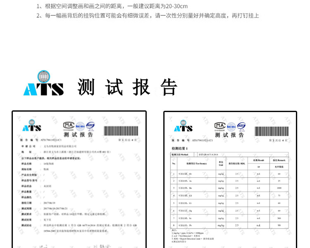
Task: Click the n.d. result in the Pb row
Action: pyautogui.click(x=258, y=225)
